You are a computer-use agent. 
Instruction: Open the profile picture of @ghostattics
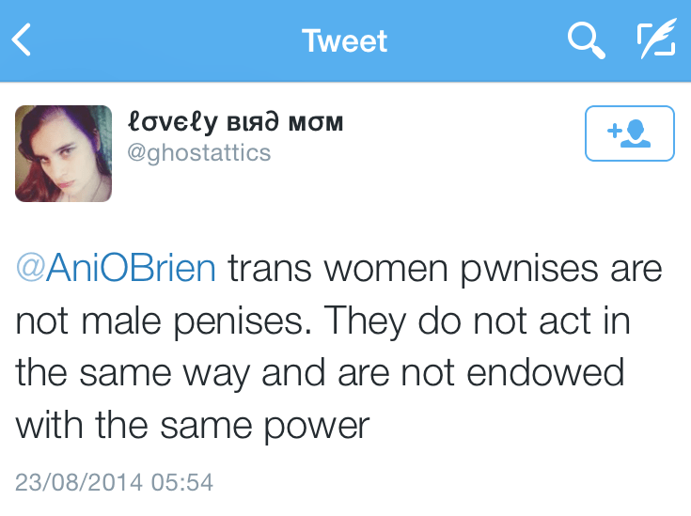click(x=63, y=154)
